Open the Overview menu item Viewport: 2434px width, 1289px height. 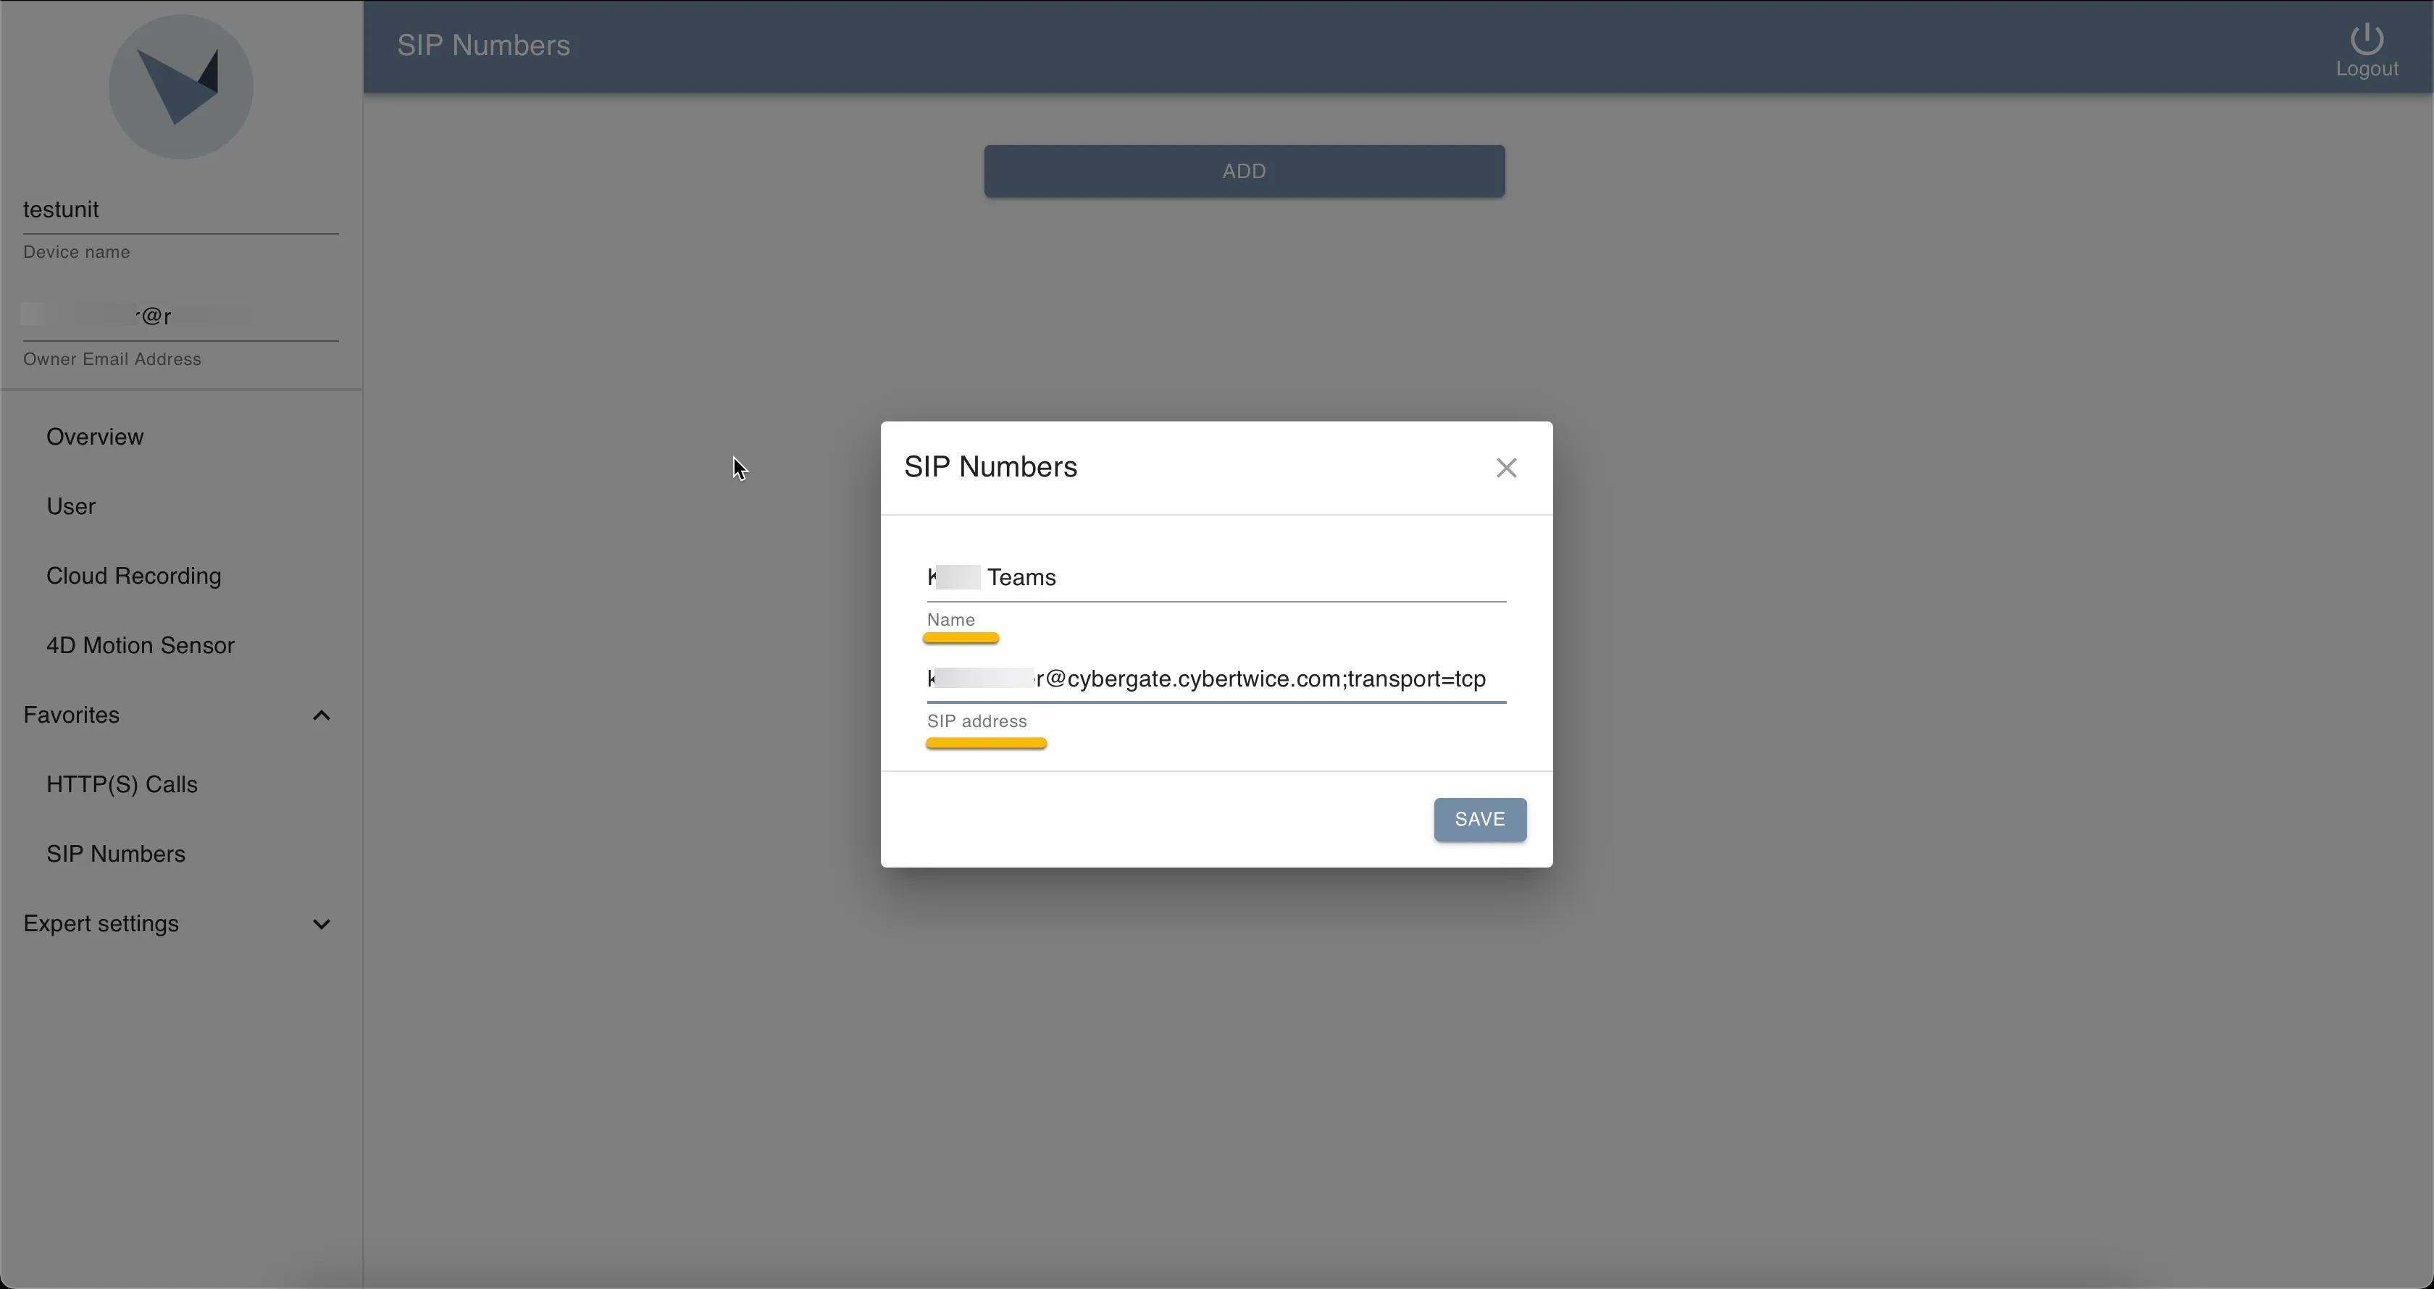(x=96, y=436)
